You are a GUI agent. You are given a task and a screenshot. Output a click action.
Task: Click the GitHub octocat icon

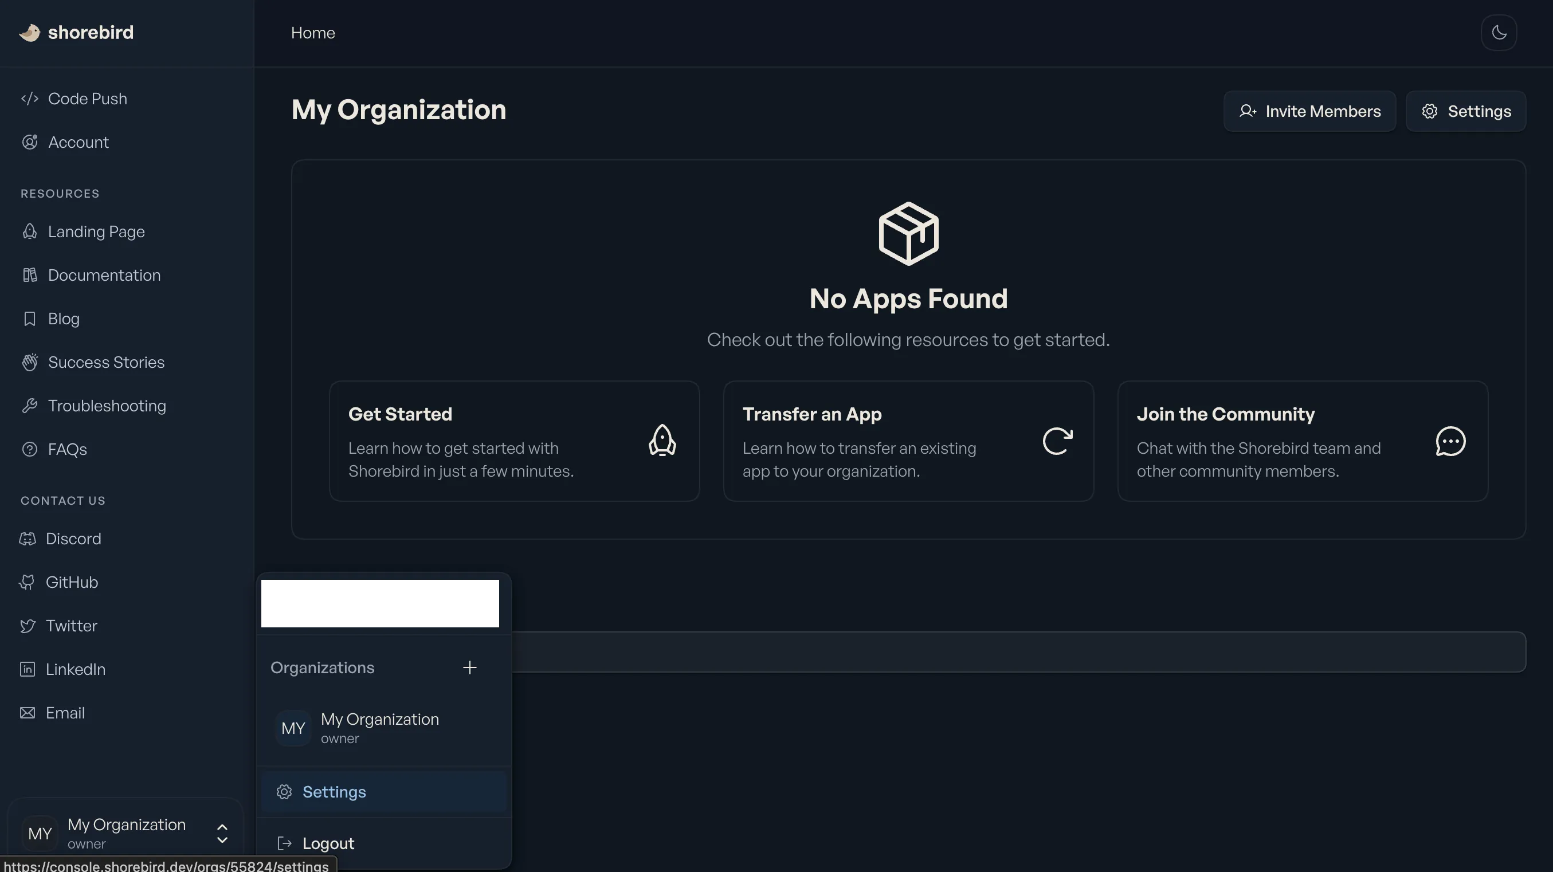pos(27,582)
